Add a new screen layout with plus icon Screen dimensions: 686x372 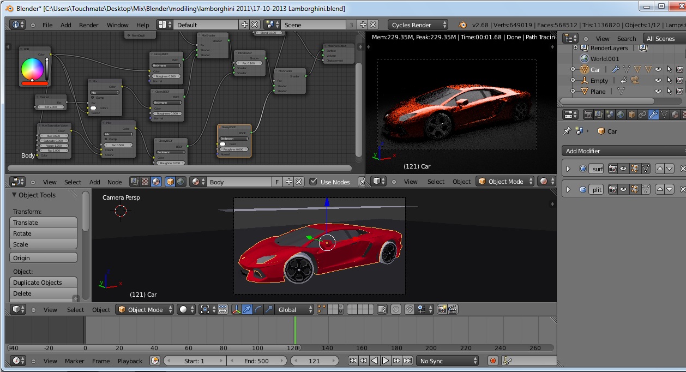tap(245, 25)
